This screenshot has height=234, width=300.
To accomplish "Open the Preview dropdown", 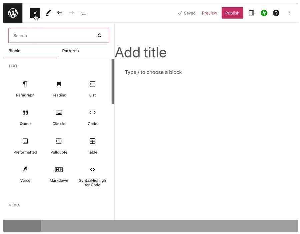I will click(x=209, y=12).
